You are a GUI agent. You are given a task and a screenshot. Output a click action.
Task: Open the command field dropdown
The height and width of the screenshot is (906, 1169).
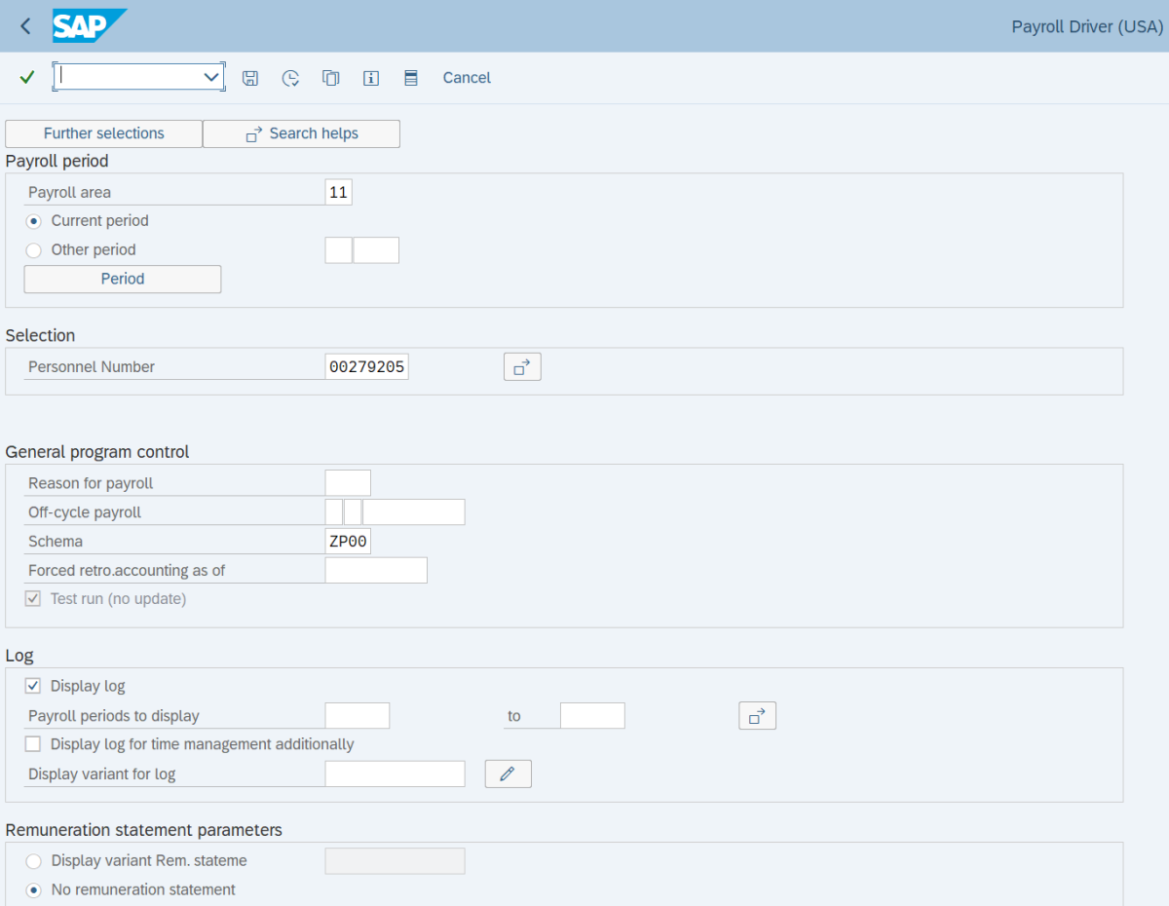[x=210, y=76]
